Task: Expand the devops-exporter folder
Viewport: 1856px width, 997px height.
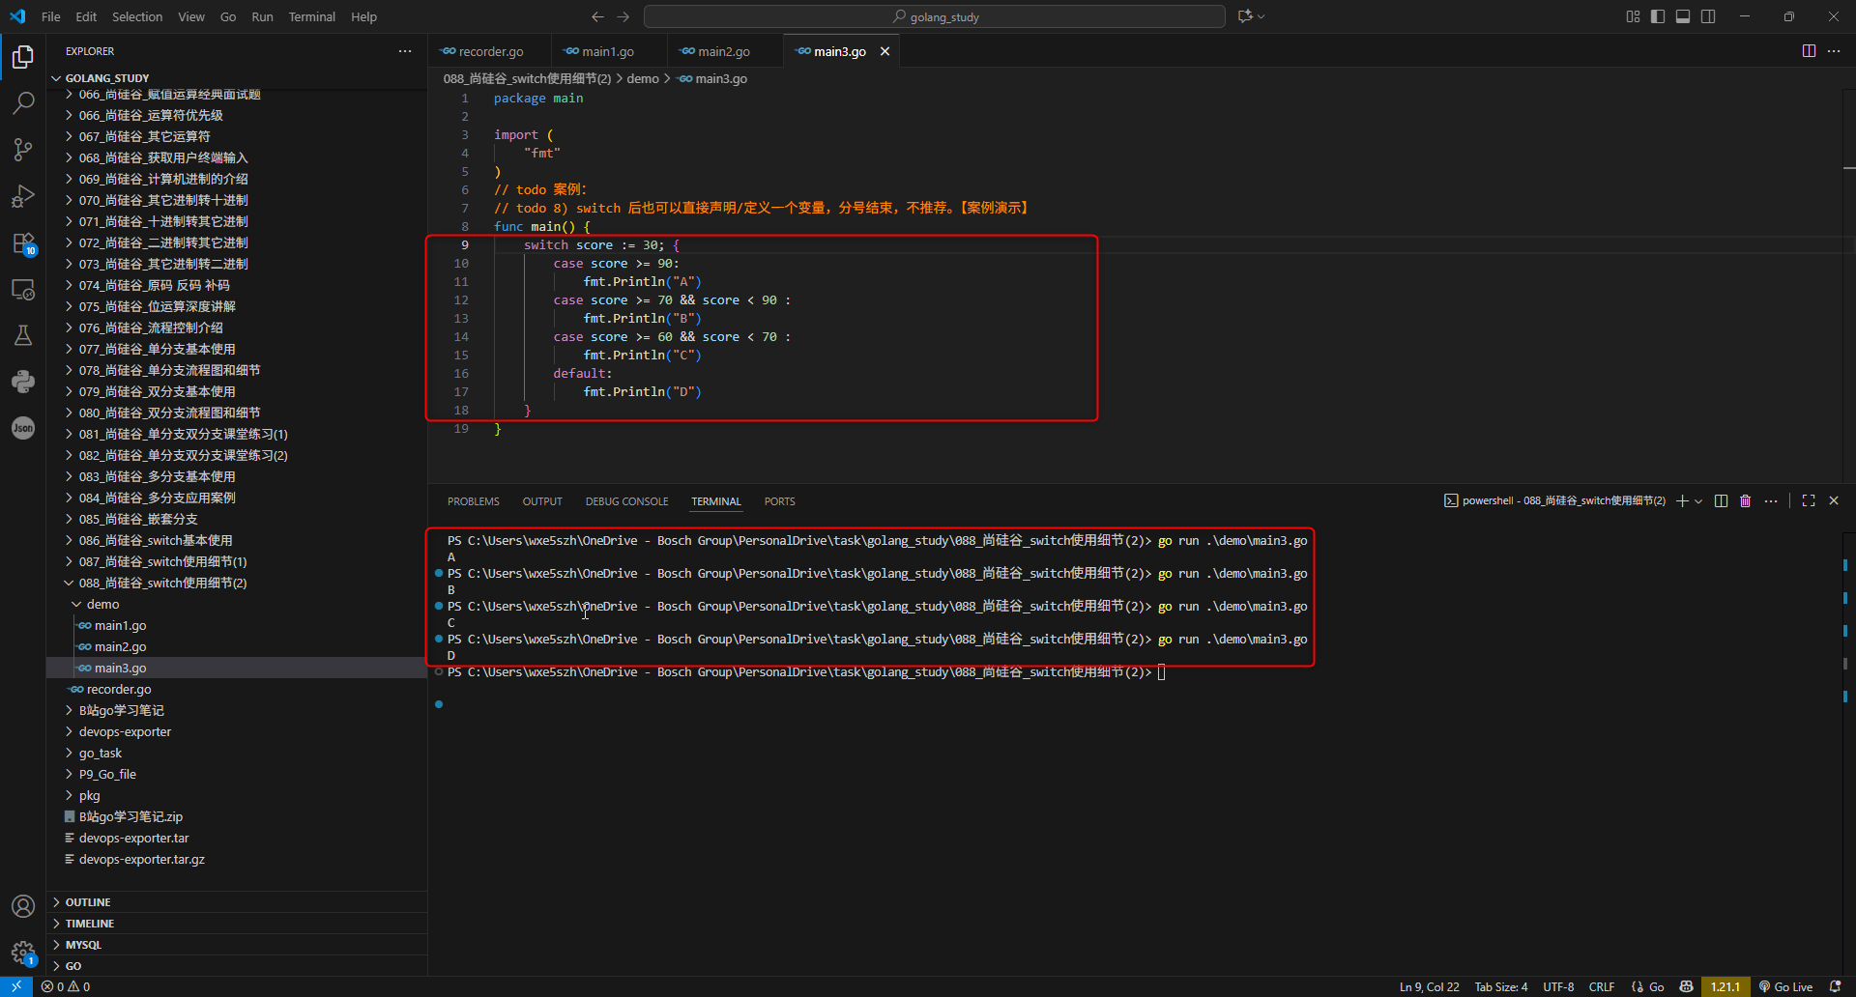Action: pos(237,731)
